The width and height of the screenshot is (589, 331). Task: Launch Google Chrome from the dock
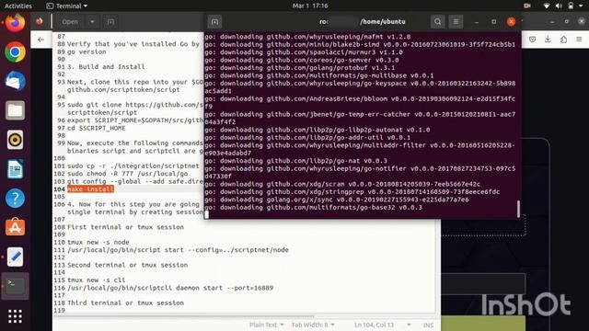click(15, 51)
